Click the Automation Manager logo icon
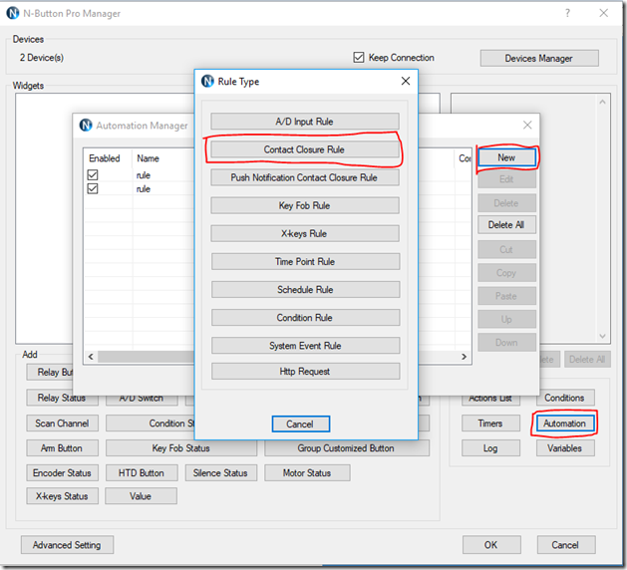Screen dimensions: 627x570 pos(86,126)
